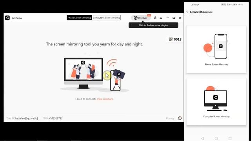Click the LetsView[SquareUp] phone header title

[x=201, y=12]
